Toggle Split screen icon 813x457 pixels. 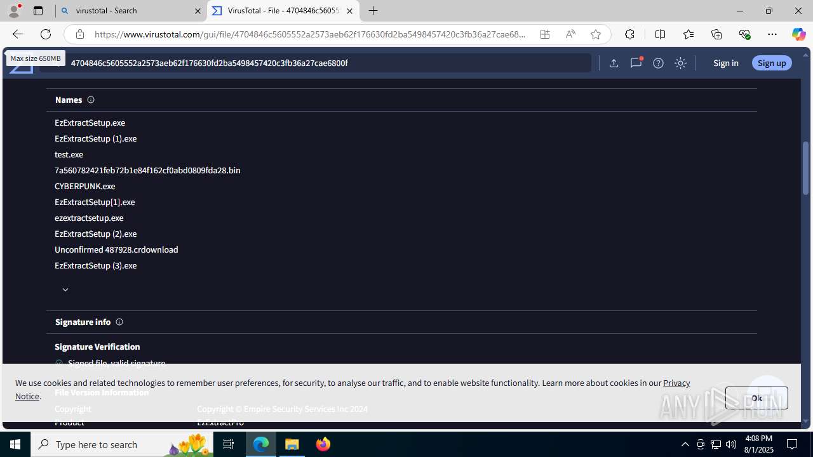(x=660, y=34)
